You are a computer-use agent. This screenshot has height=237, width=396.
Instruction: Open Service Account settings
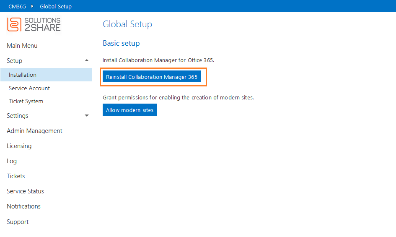[x=29, y=88]
